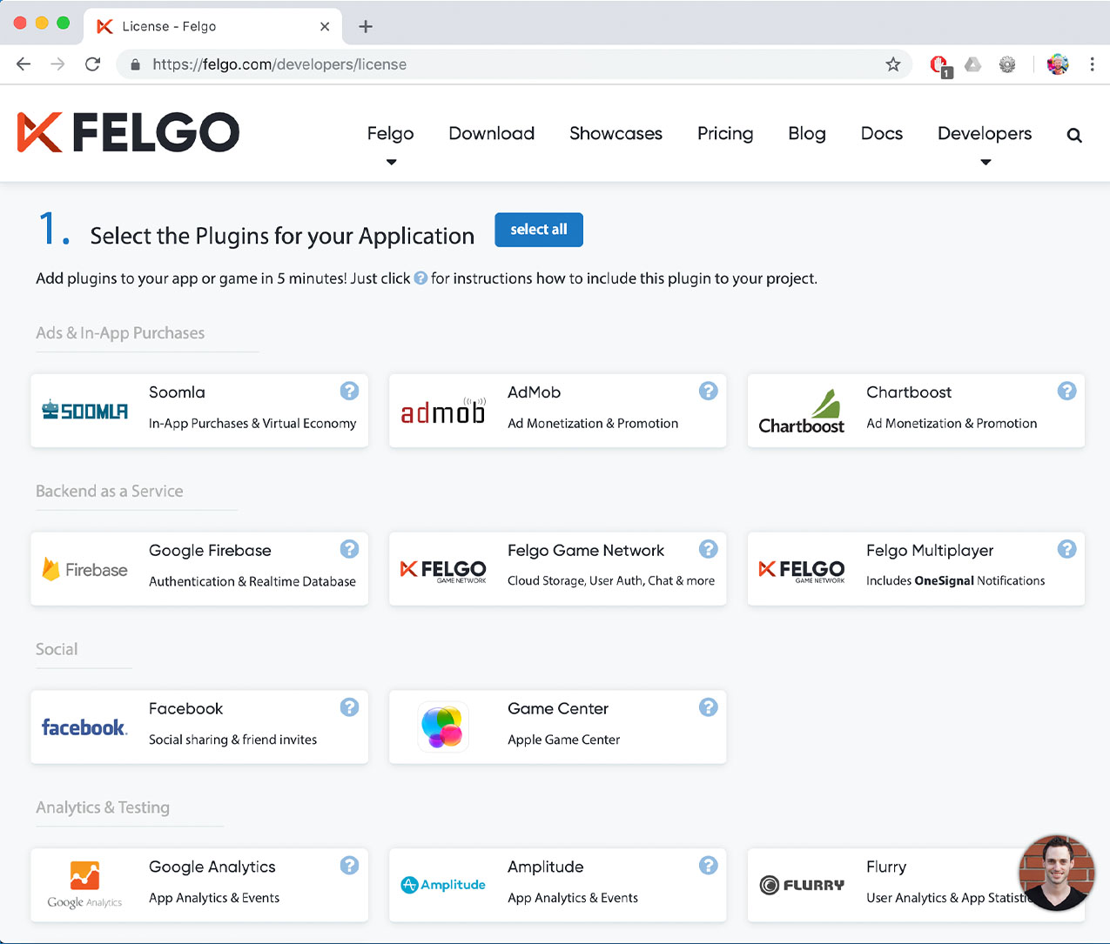Expand the Developers nav dropdown arrow

coord(986,162)
